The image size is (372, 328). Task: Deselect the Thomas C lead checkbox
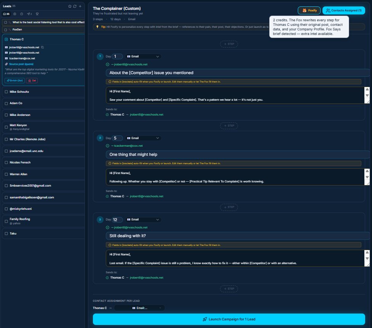(x=6, y=39)
